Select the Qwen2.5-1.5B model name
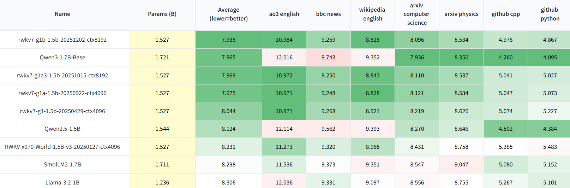This screenshot has width=570, height=188. (x=62, y=129)
